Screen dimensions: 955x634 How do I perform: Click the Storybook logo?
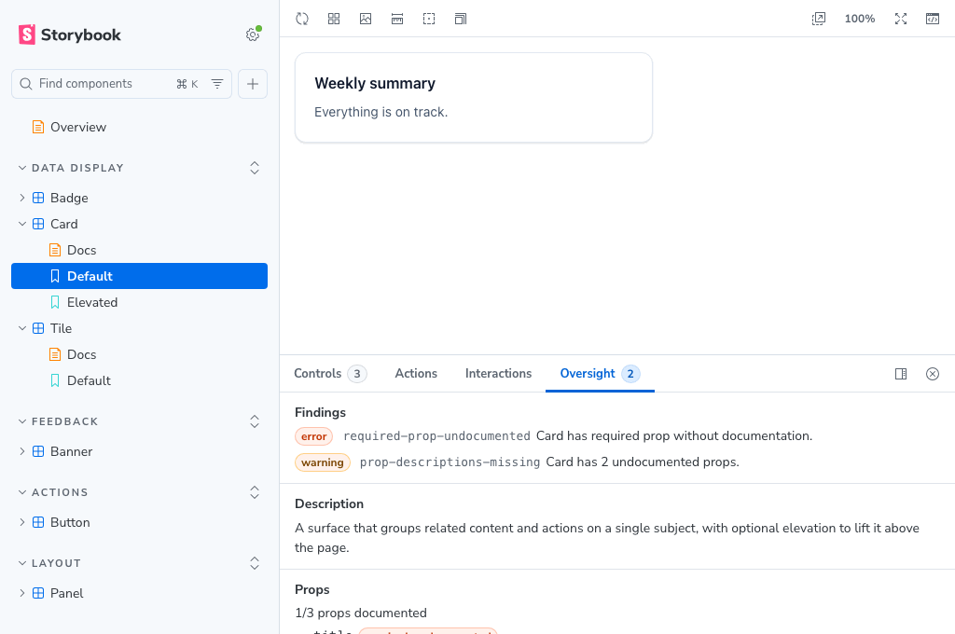tap(69, 34)
